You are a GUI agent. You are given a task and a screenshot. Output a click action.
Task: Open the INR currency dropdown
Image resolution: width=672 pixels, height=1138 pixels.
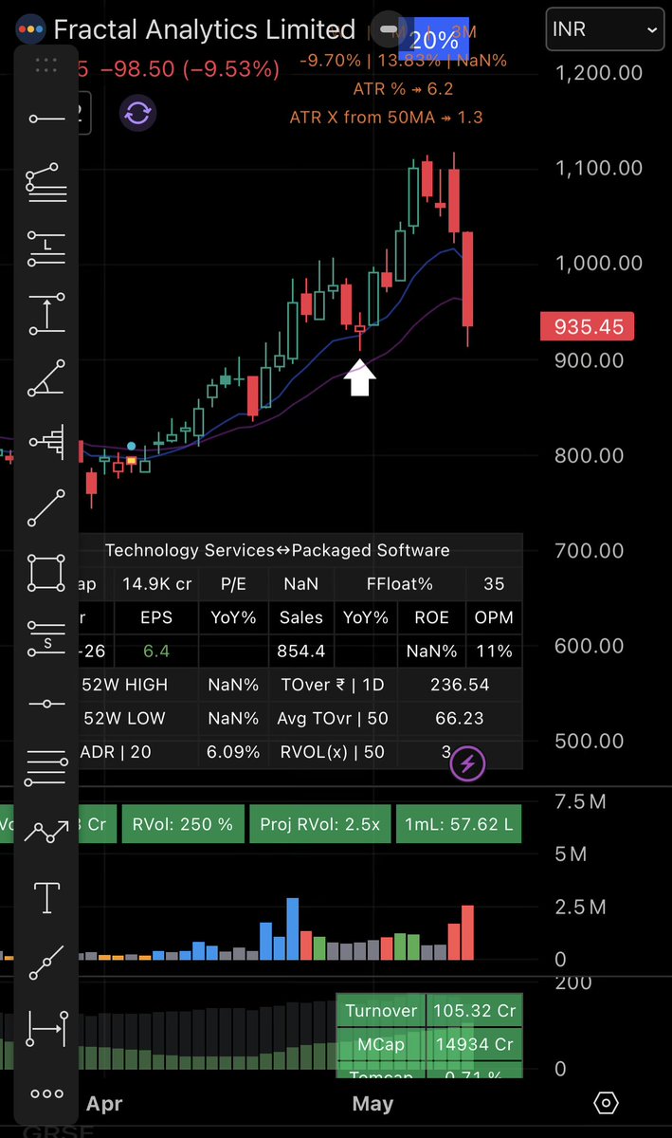(x=606, y=30)
